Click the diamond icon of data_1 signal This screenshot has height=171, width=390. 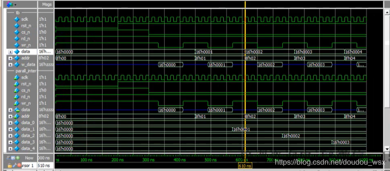(x=17, y=129)
